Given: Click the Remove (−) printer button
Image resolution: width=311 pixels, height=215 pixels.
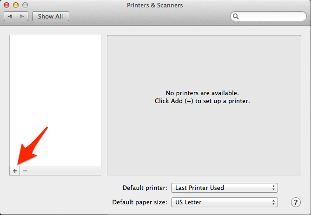Looking at the screenshot, I should 25,171.
